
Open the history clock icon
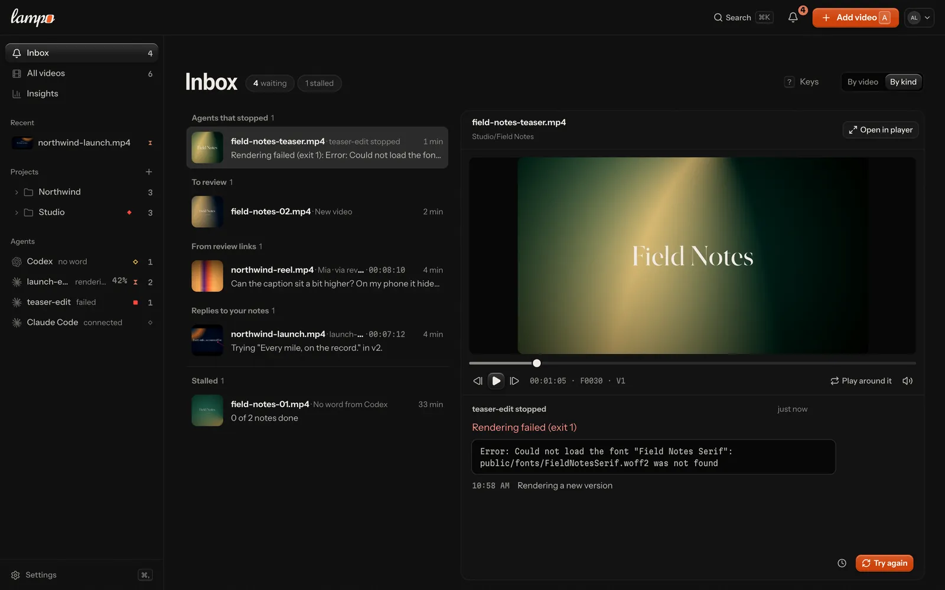click(842, 563)
